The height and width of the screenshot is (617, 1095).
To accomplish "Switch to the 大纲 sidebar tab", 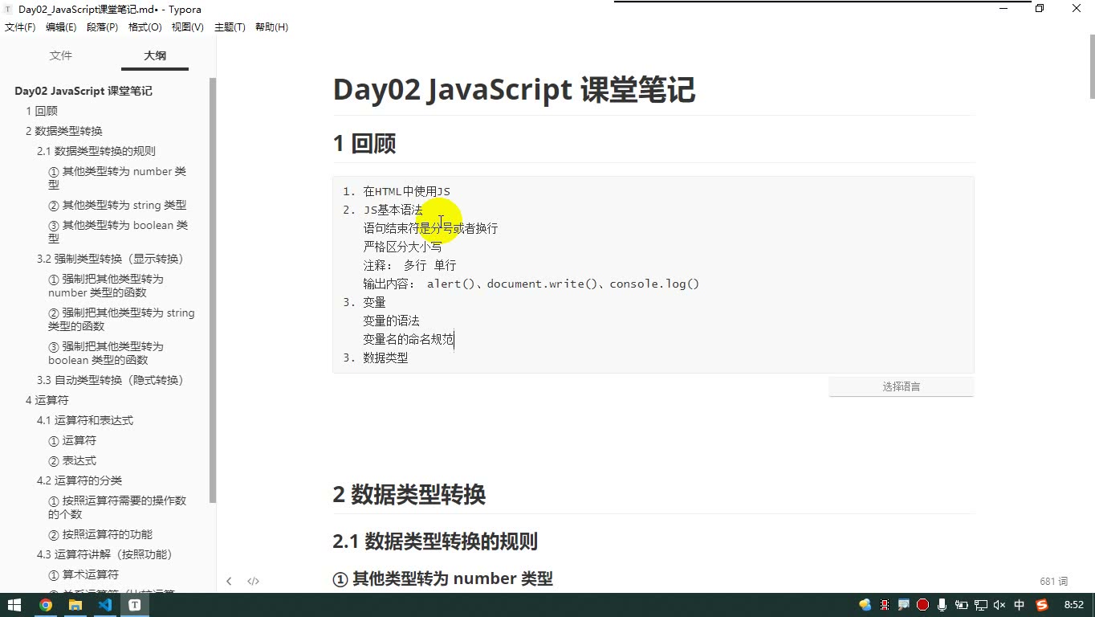I will [x=155, y=55].
